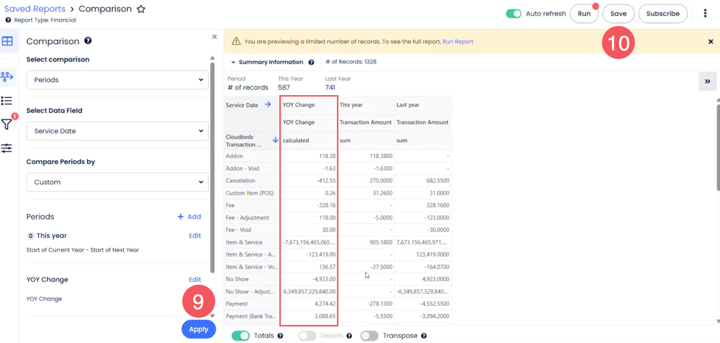Click the blue Apply button
Screen dimensions: 720x343
[198, 329]
